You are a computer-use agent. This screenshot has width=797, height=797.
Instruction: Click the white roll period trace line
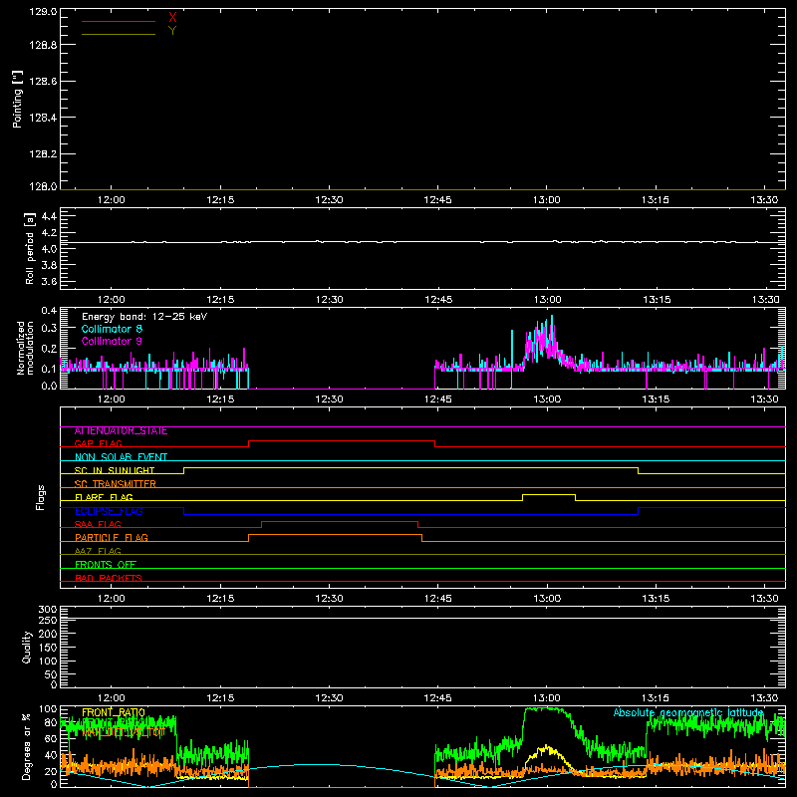pos(422,242)
